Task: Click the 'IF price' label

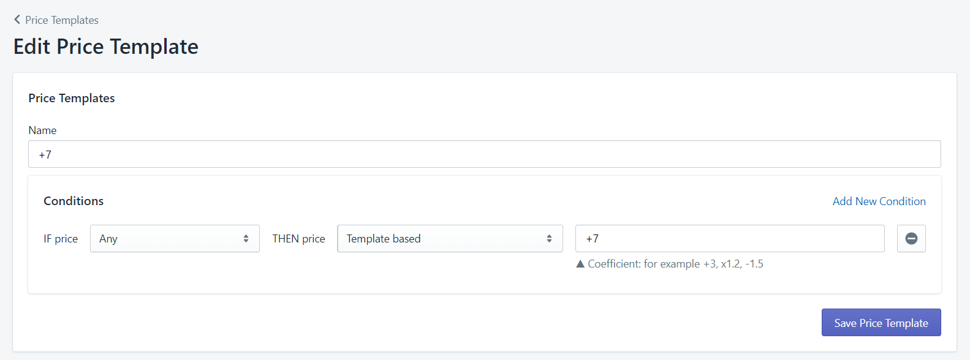Action: [x=61, y=239]
